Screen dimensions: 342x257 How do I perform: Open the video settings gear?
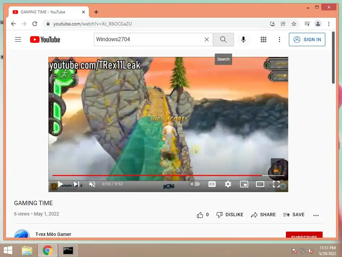click(x=228, y=184)
